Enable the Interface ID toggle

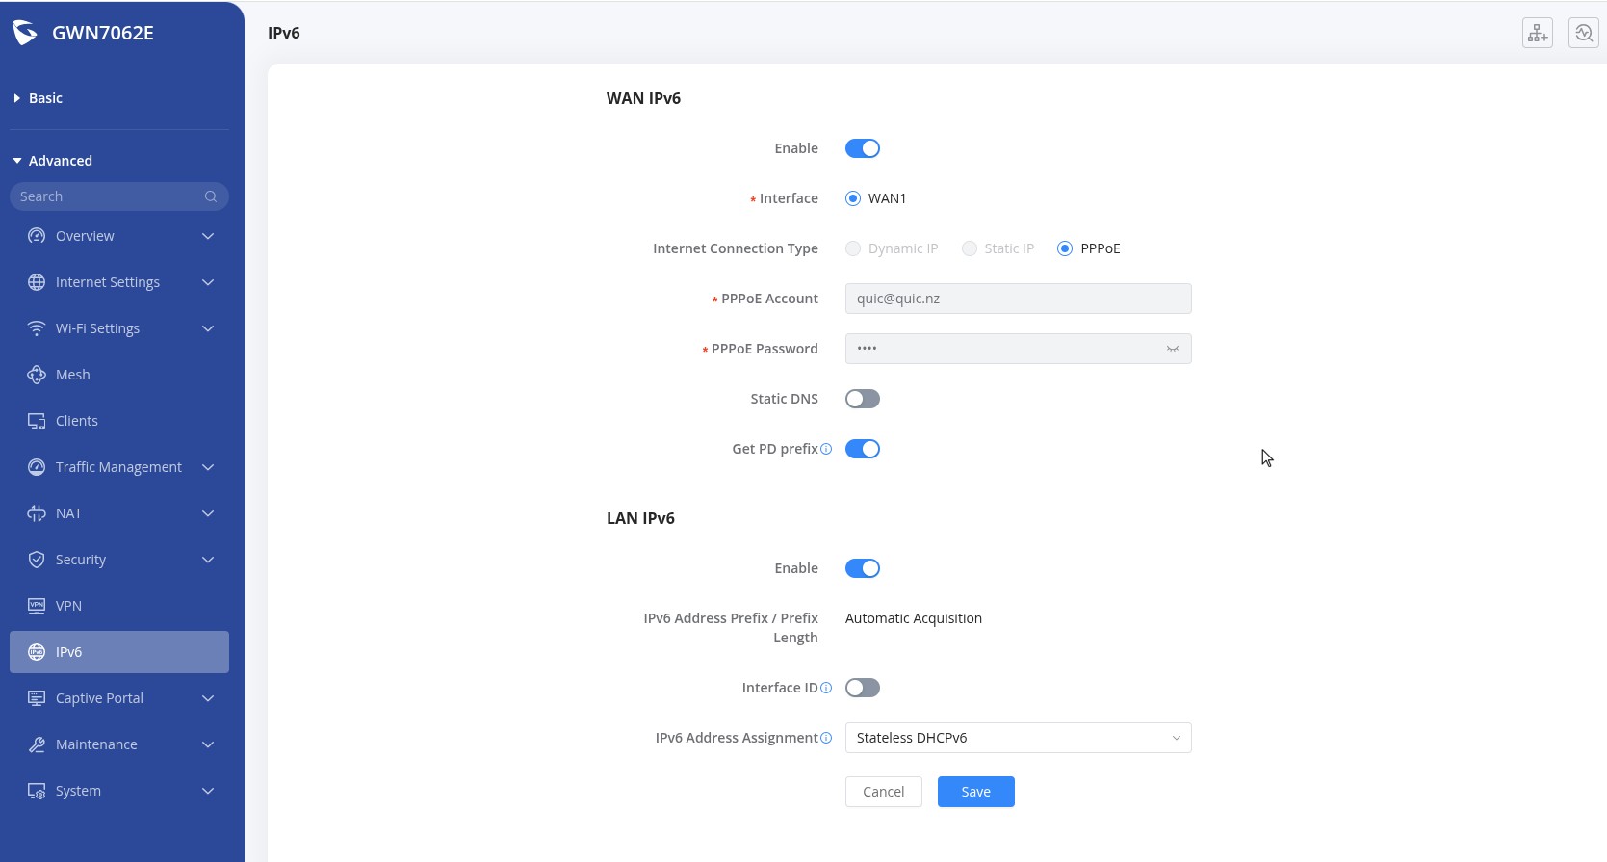[x=862, y=688]
